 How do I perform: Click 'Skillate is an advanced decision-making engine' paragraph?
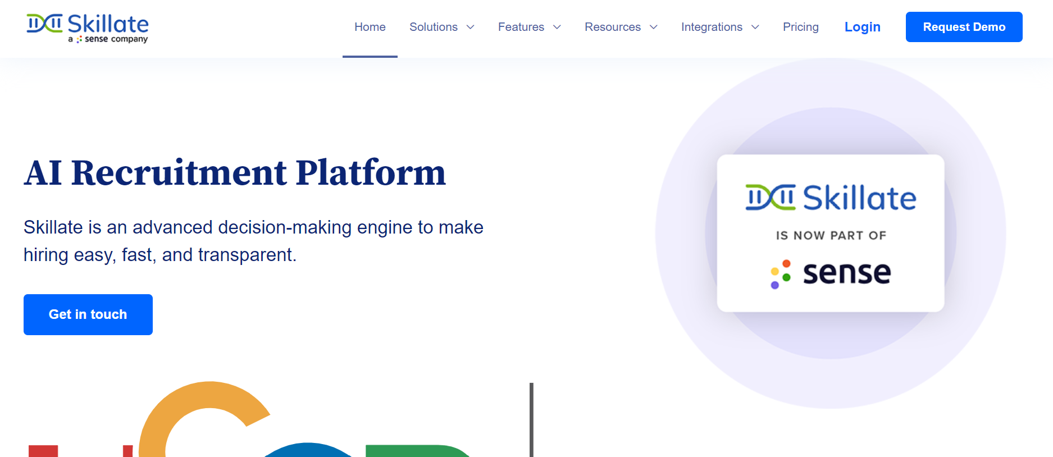pos(253,241)
